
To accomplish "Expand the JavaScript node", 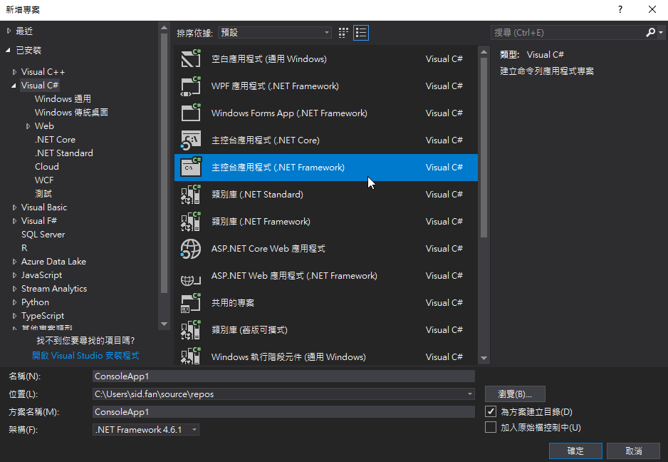I will 14,275.
